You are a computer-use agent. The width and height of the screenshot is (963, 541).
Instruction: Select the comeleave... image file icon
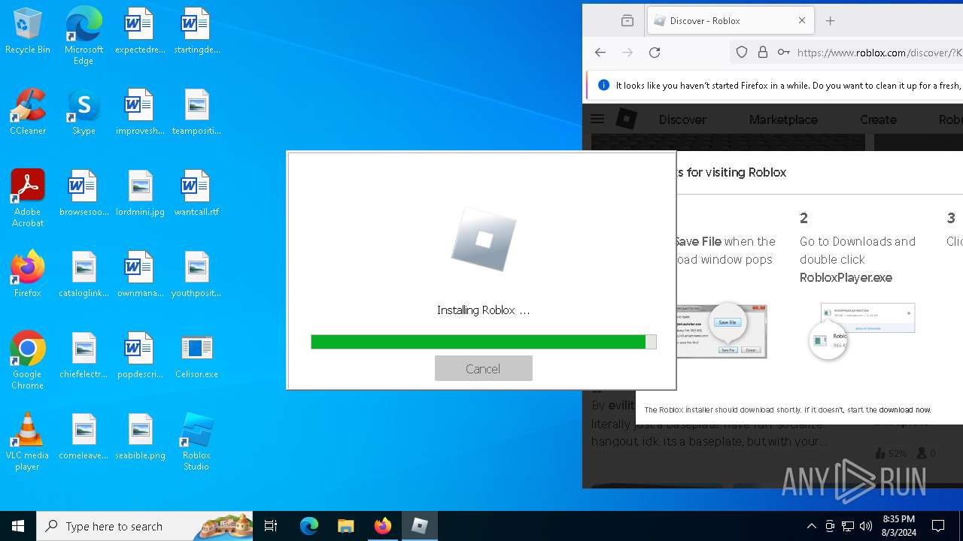84,437
